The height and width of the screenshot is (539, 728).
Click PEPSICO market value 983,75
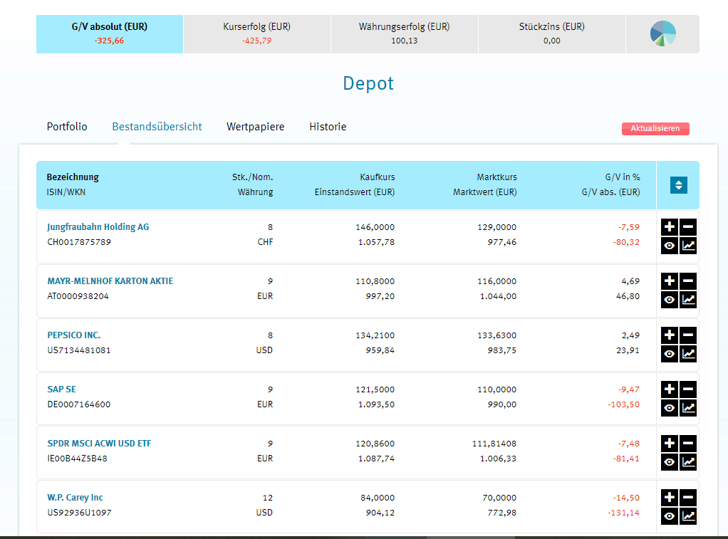coord(502,350)
